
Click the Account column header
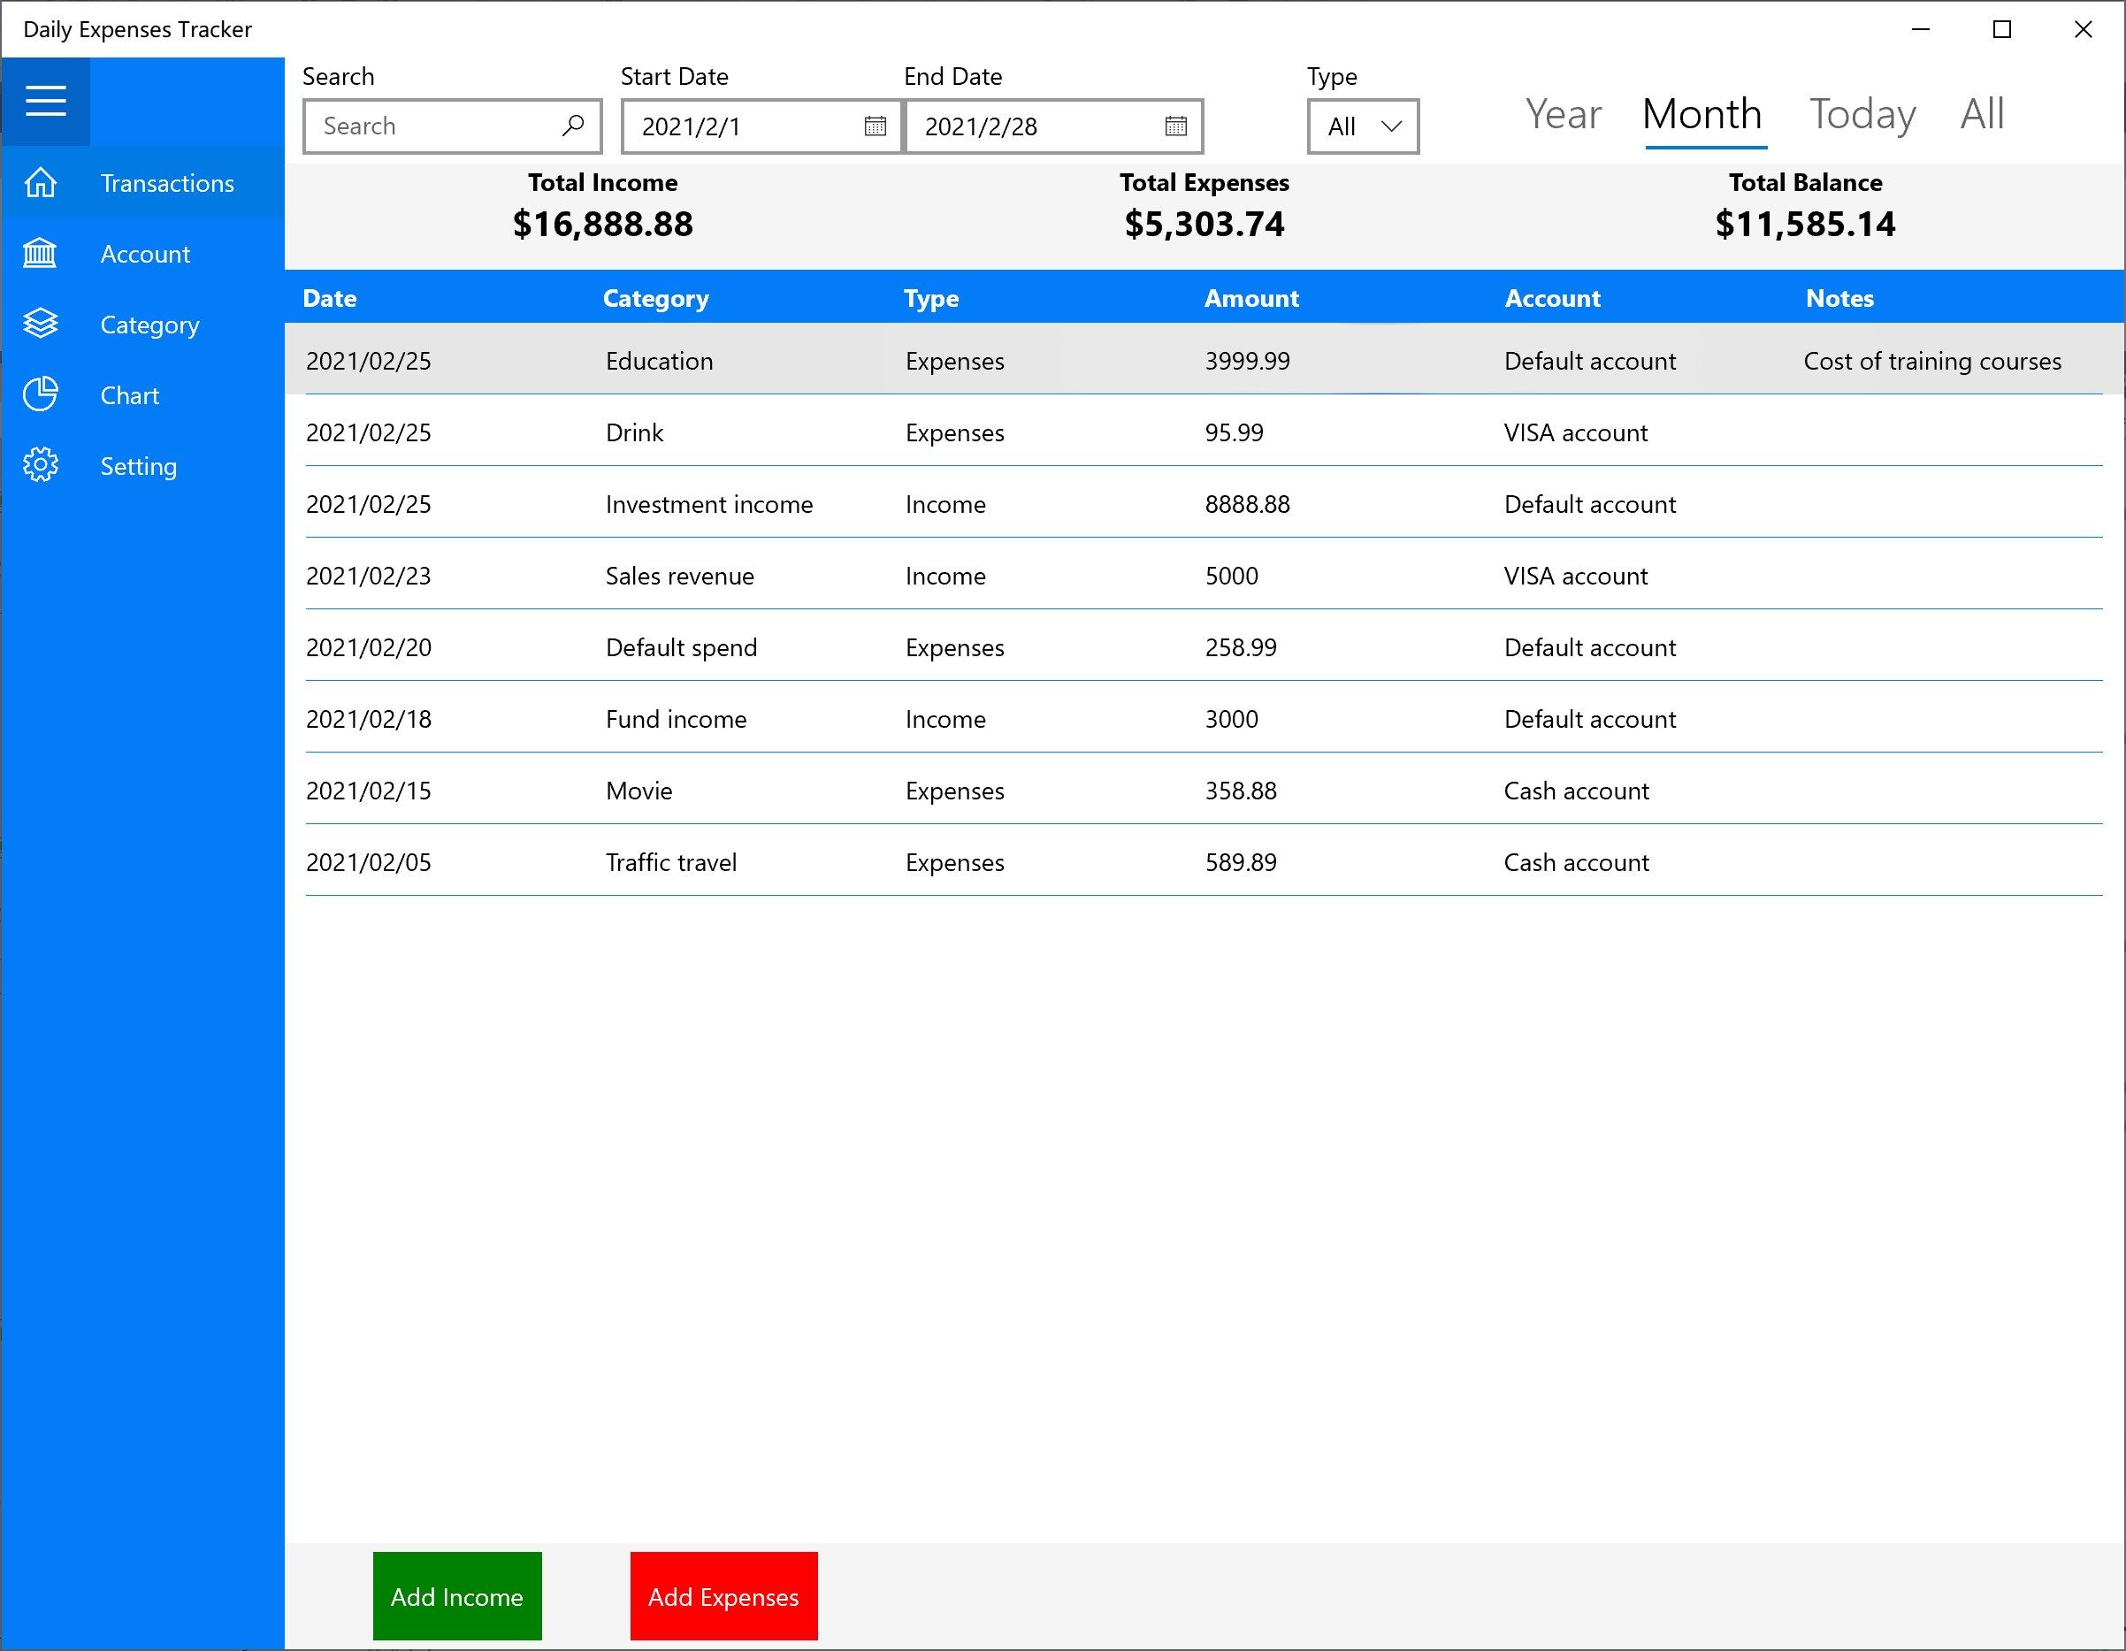1552,298
